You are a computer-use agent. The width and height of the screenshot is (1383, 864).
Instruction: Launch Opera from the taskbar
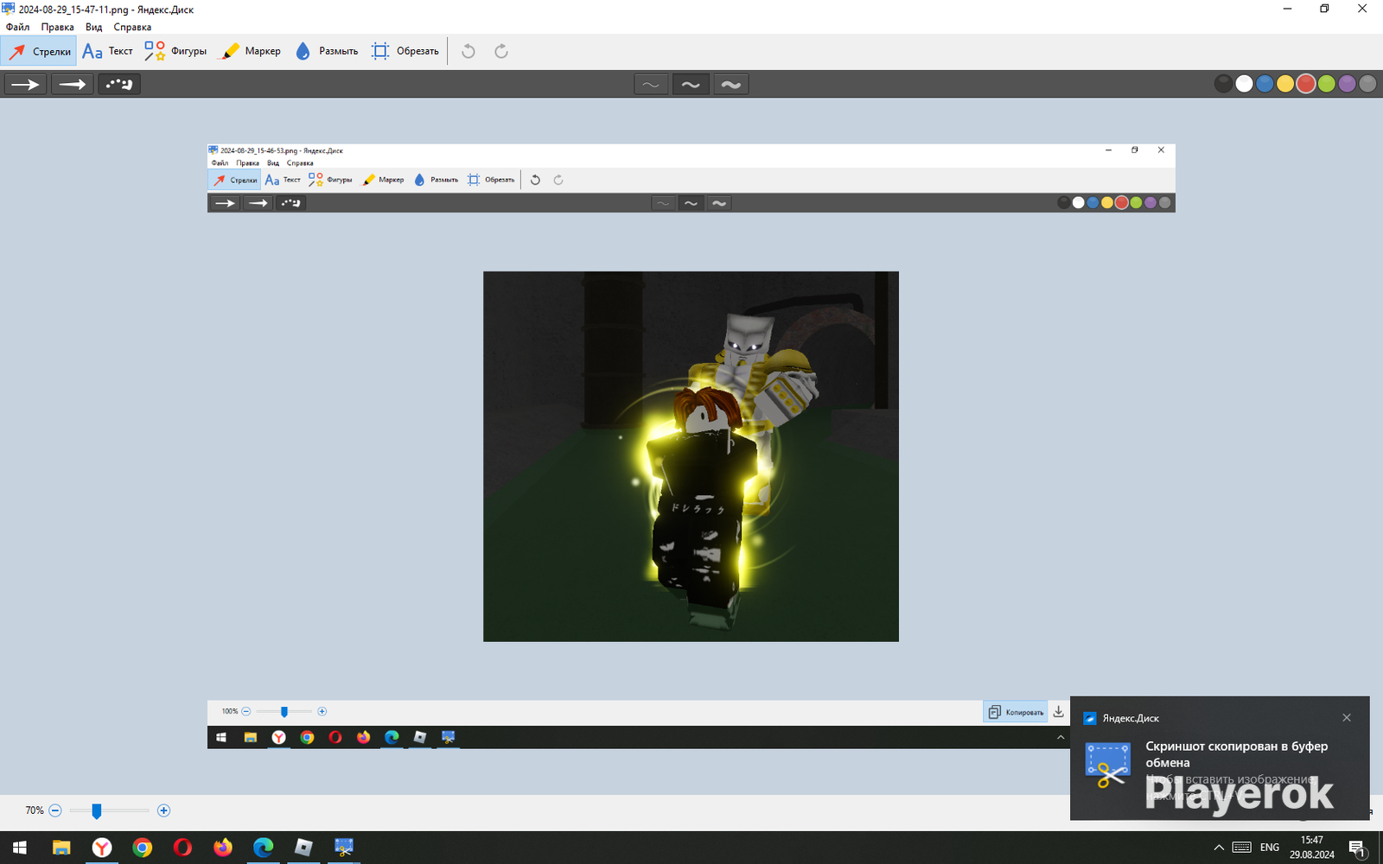pos(182,848)
